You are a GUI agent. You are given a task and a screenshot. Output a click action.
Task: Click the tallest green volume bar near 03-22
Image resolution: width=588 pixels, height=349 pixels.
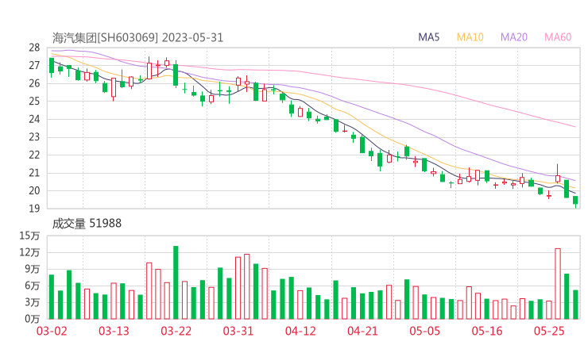pyautogui.click(x=176, y=282)
